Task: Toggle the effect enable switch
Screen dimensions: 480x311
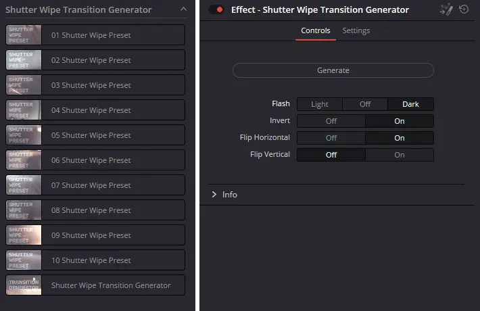Action: 216,9
